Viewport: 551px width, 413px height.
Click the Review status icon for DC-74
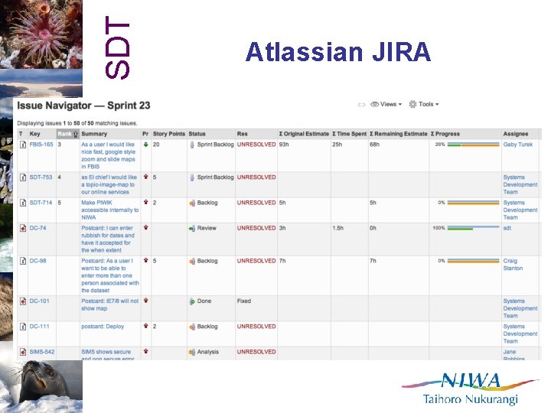click(x=192, y=229)
